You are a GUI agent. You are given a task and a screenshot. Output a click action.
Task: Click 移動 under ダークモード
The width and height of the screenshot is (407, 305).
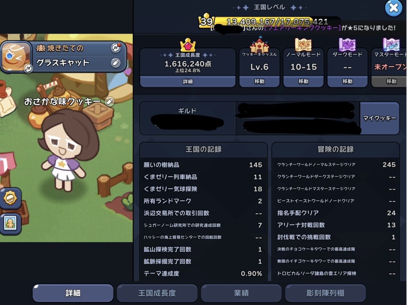(347, 81)
